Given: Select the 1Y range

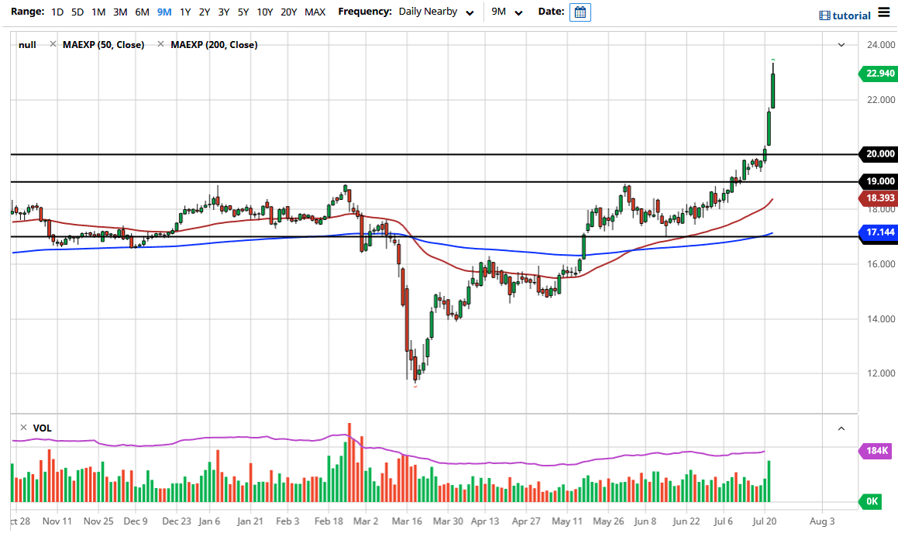Looking at the screenshot, I should pyautogui.click(x=185, y=12).
